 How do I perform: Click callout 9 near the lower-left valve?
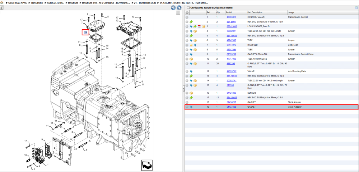click(42, 139)
